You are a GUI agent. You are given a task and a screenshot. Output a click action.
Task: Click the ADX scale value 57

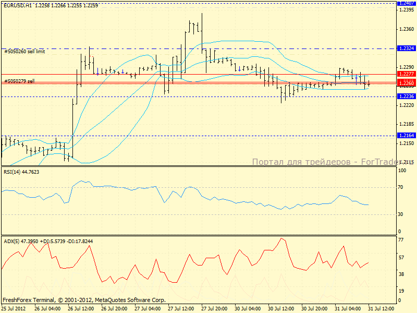click(x=402, y=257)
